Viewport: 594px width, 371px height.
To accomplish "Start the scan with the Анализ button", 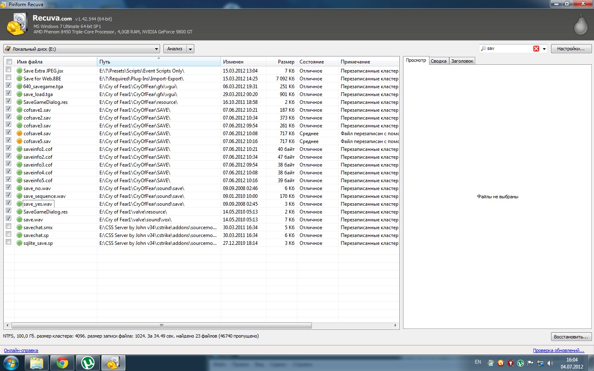I will 175,49.
